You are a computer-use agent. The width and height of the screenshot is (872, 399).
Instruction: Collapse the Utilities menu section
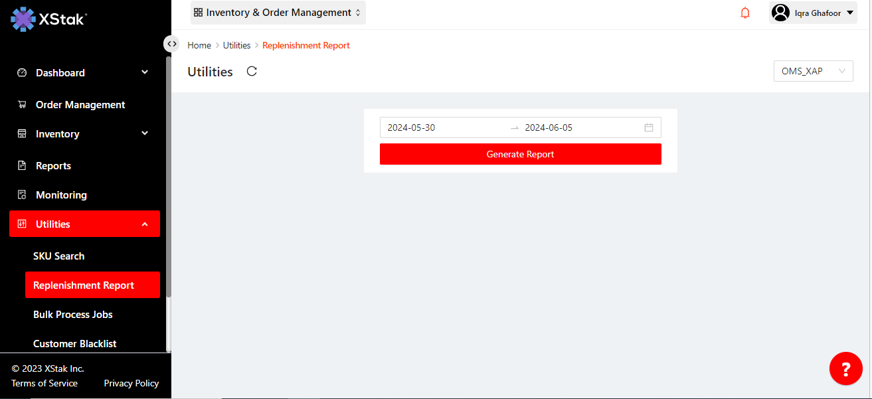click(x=145, y=224)
